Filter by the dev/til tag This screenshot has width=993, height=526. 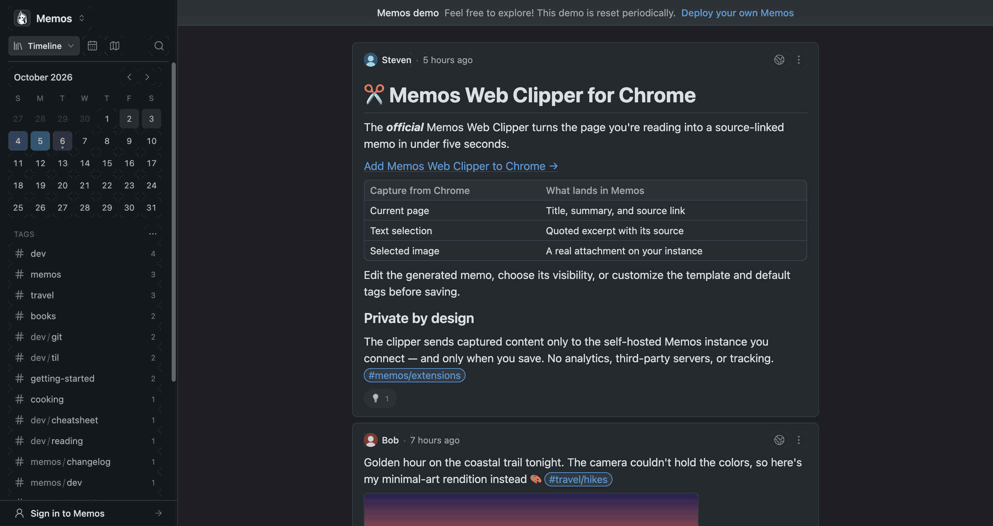click(85, 357)
